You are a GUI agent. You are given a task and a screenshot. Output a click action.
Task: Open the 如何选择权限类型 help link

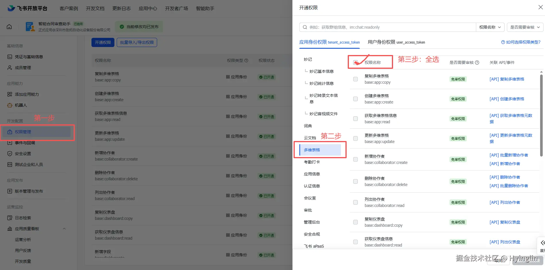(521, 42)
